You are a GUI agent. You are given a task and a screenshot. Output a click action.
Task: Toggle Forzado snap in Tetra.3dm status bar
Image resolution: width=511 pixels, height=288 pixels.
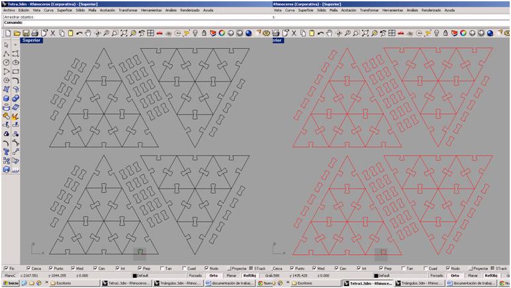coord(195,275)
